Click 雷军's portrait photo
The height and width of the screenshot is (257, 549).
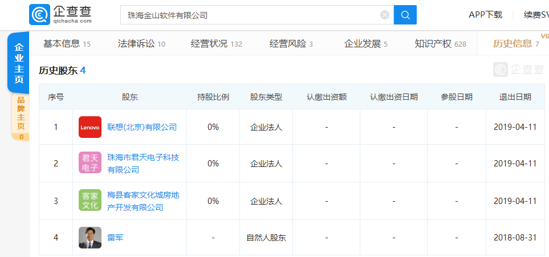[90, 238]
